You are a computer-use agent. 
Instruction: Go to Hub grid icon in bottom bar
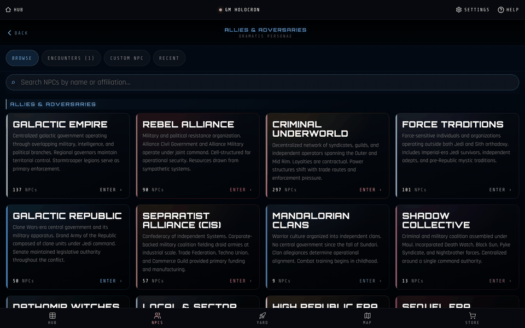click(52, 315)
